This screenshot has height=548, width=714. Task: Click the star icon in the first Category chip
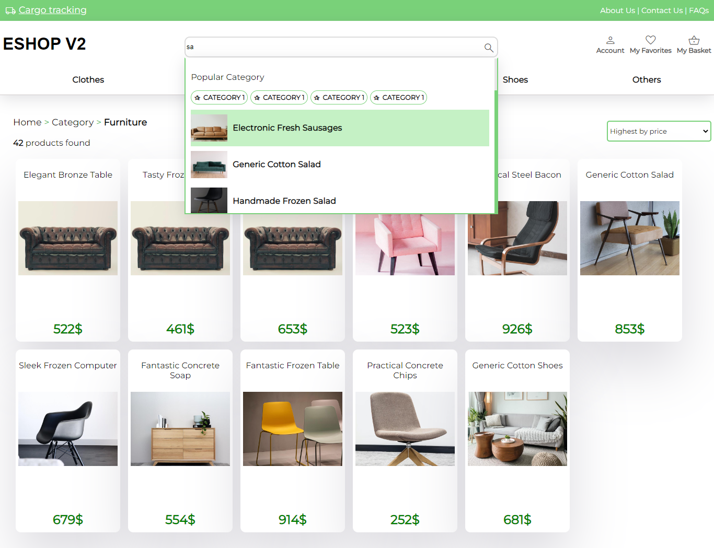(198, 97)
